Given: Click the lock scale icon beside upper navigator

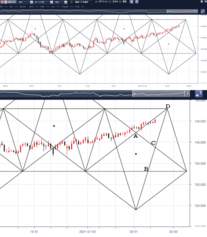Looking at the screenshot, I should coord(203,11).
